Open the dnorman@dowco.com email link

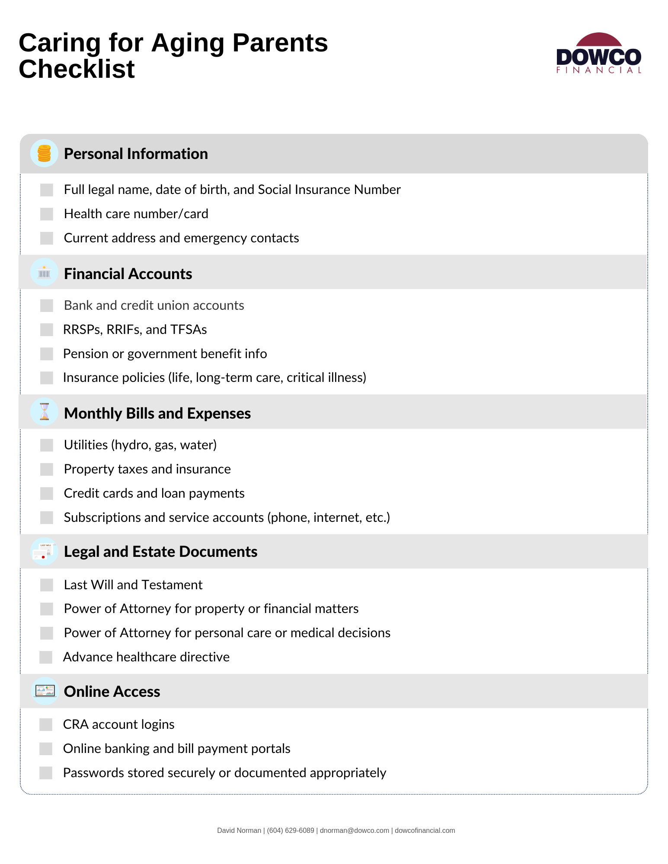point(355,830)
